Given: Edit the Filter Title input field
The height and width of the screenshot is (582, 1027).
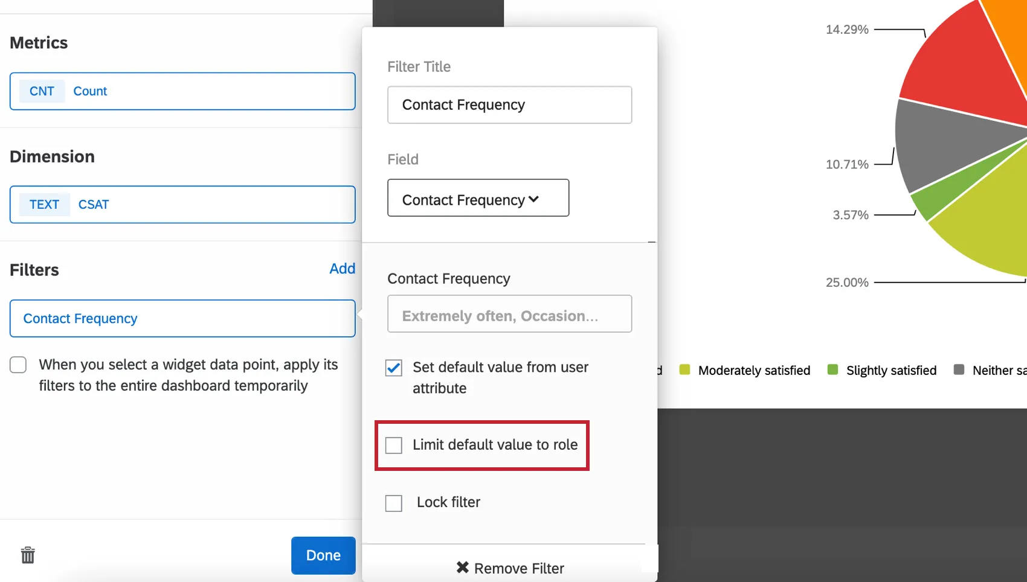Looking at the screenshot, I should point(509,104).
